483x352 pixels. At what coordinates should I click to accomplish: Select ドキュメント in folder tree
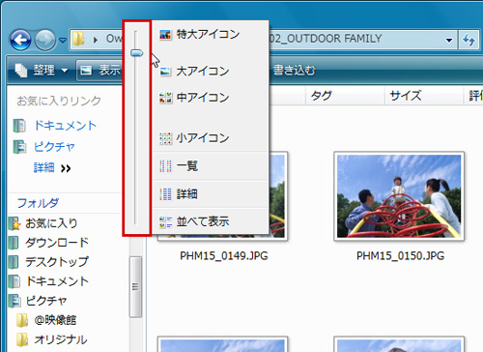[x=57, y=281]
